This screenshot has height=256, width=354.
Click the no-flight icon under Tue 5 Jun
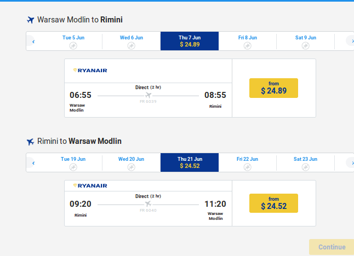coord(73,46)
